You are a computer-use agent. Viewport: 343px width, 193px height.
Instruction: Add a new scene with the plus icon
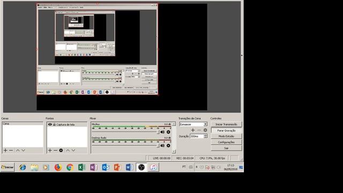coord(5,150)
